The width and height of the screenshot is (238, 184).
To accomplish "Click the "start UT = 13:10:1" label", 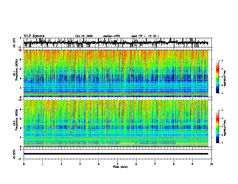I will click(x=145, y=36).
